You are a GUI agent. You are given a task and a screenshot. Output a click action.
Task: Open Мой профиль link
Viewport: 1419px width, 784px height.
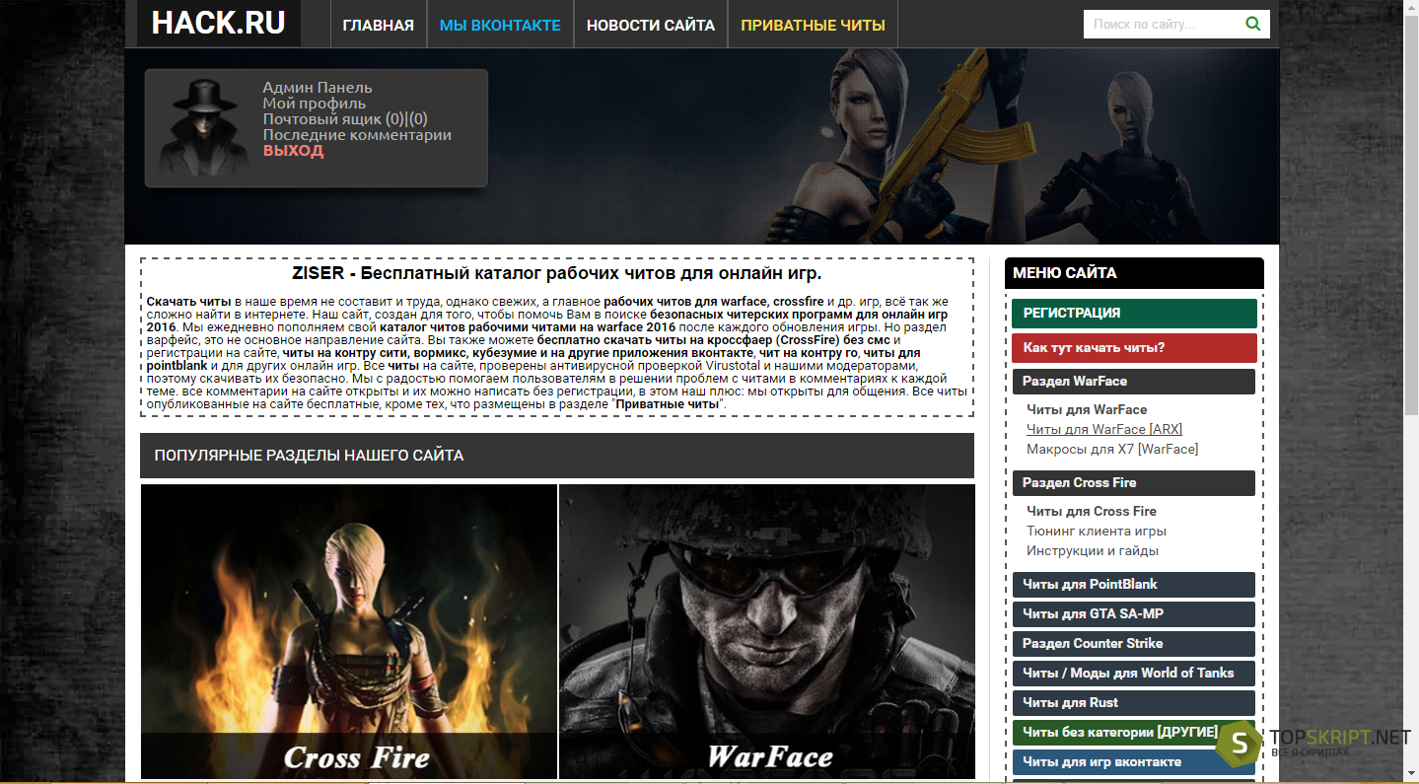315,104
